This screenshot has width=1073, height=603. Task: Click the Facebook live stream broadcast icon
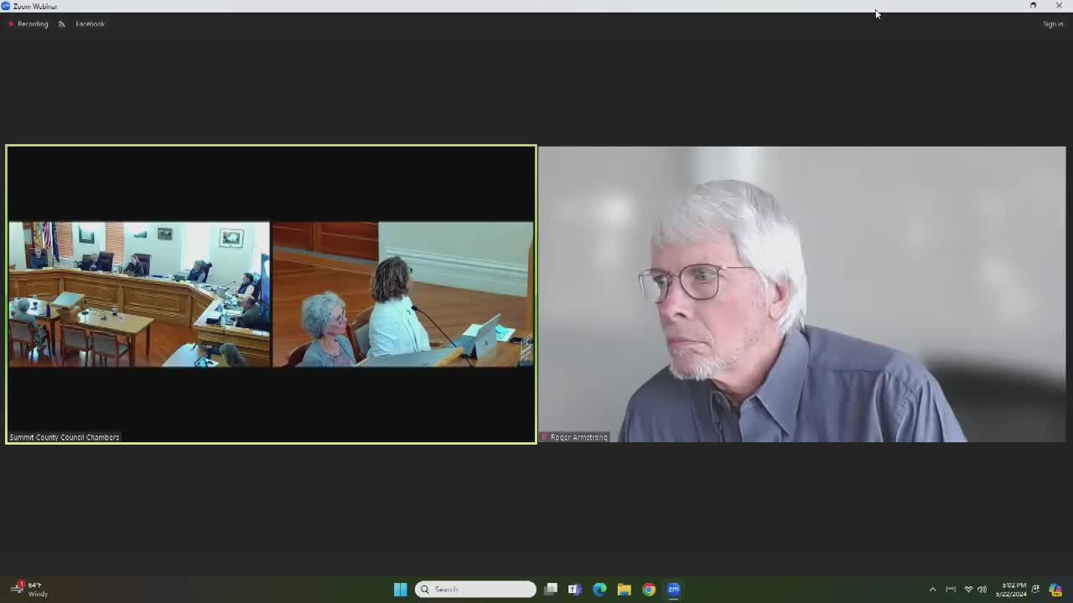tap(61, 23)
